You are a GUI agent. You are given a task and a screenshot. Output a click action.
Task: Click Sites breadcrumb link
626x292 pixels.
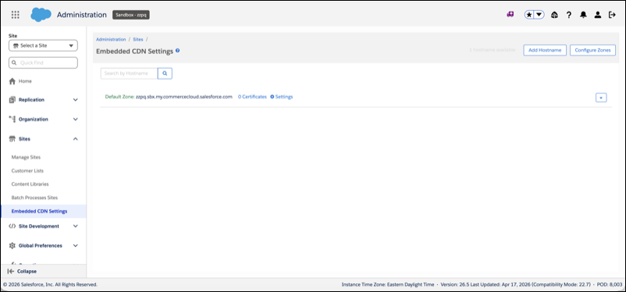click(138, 40)
